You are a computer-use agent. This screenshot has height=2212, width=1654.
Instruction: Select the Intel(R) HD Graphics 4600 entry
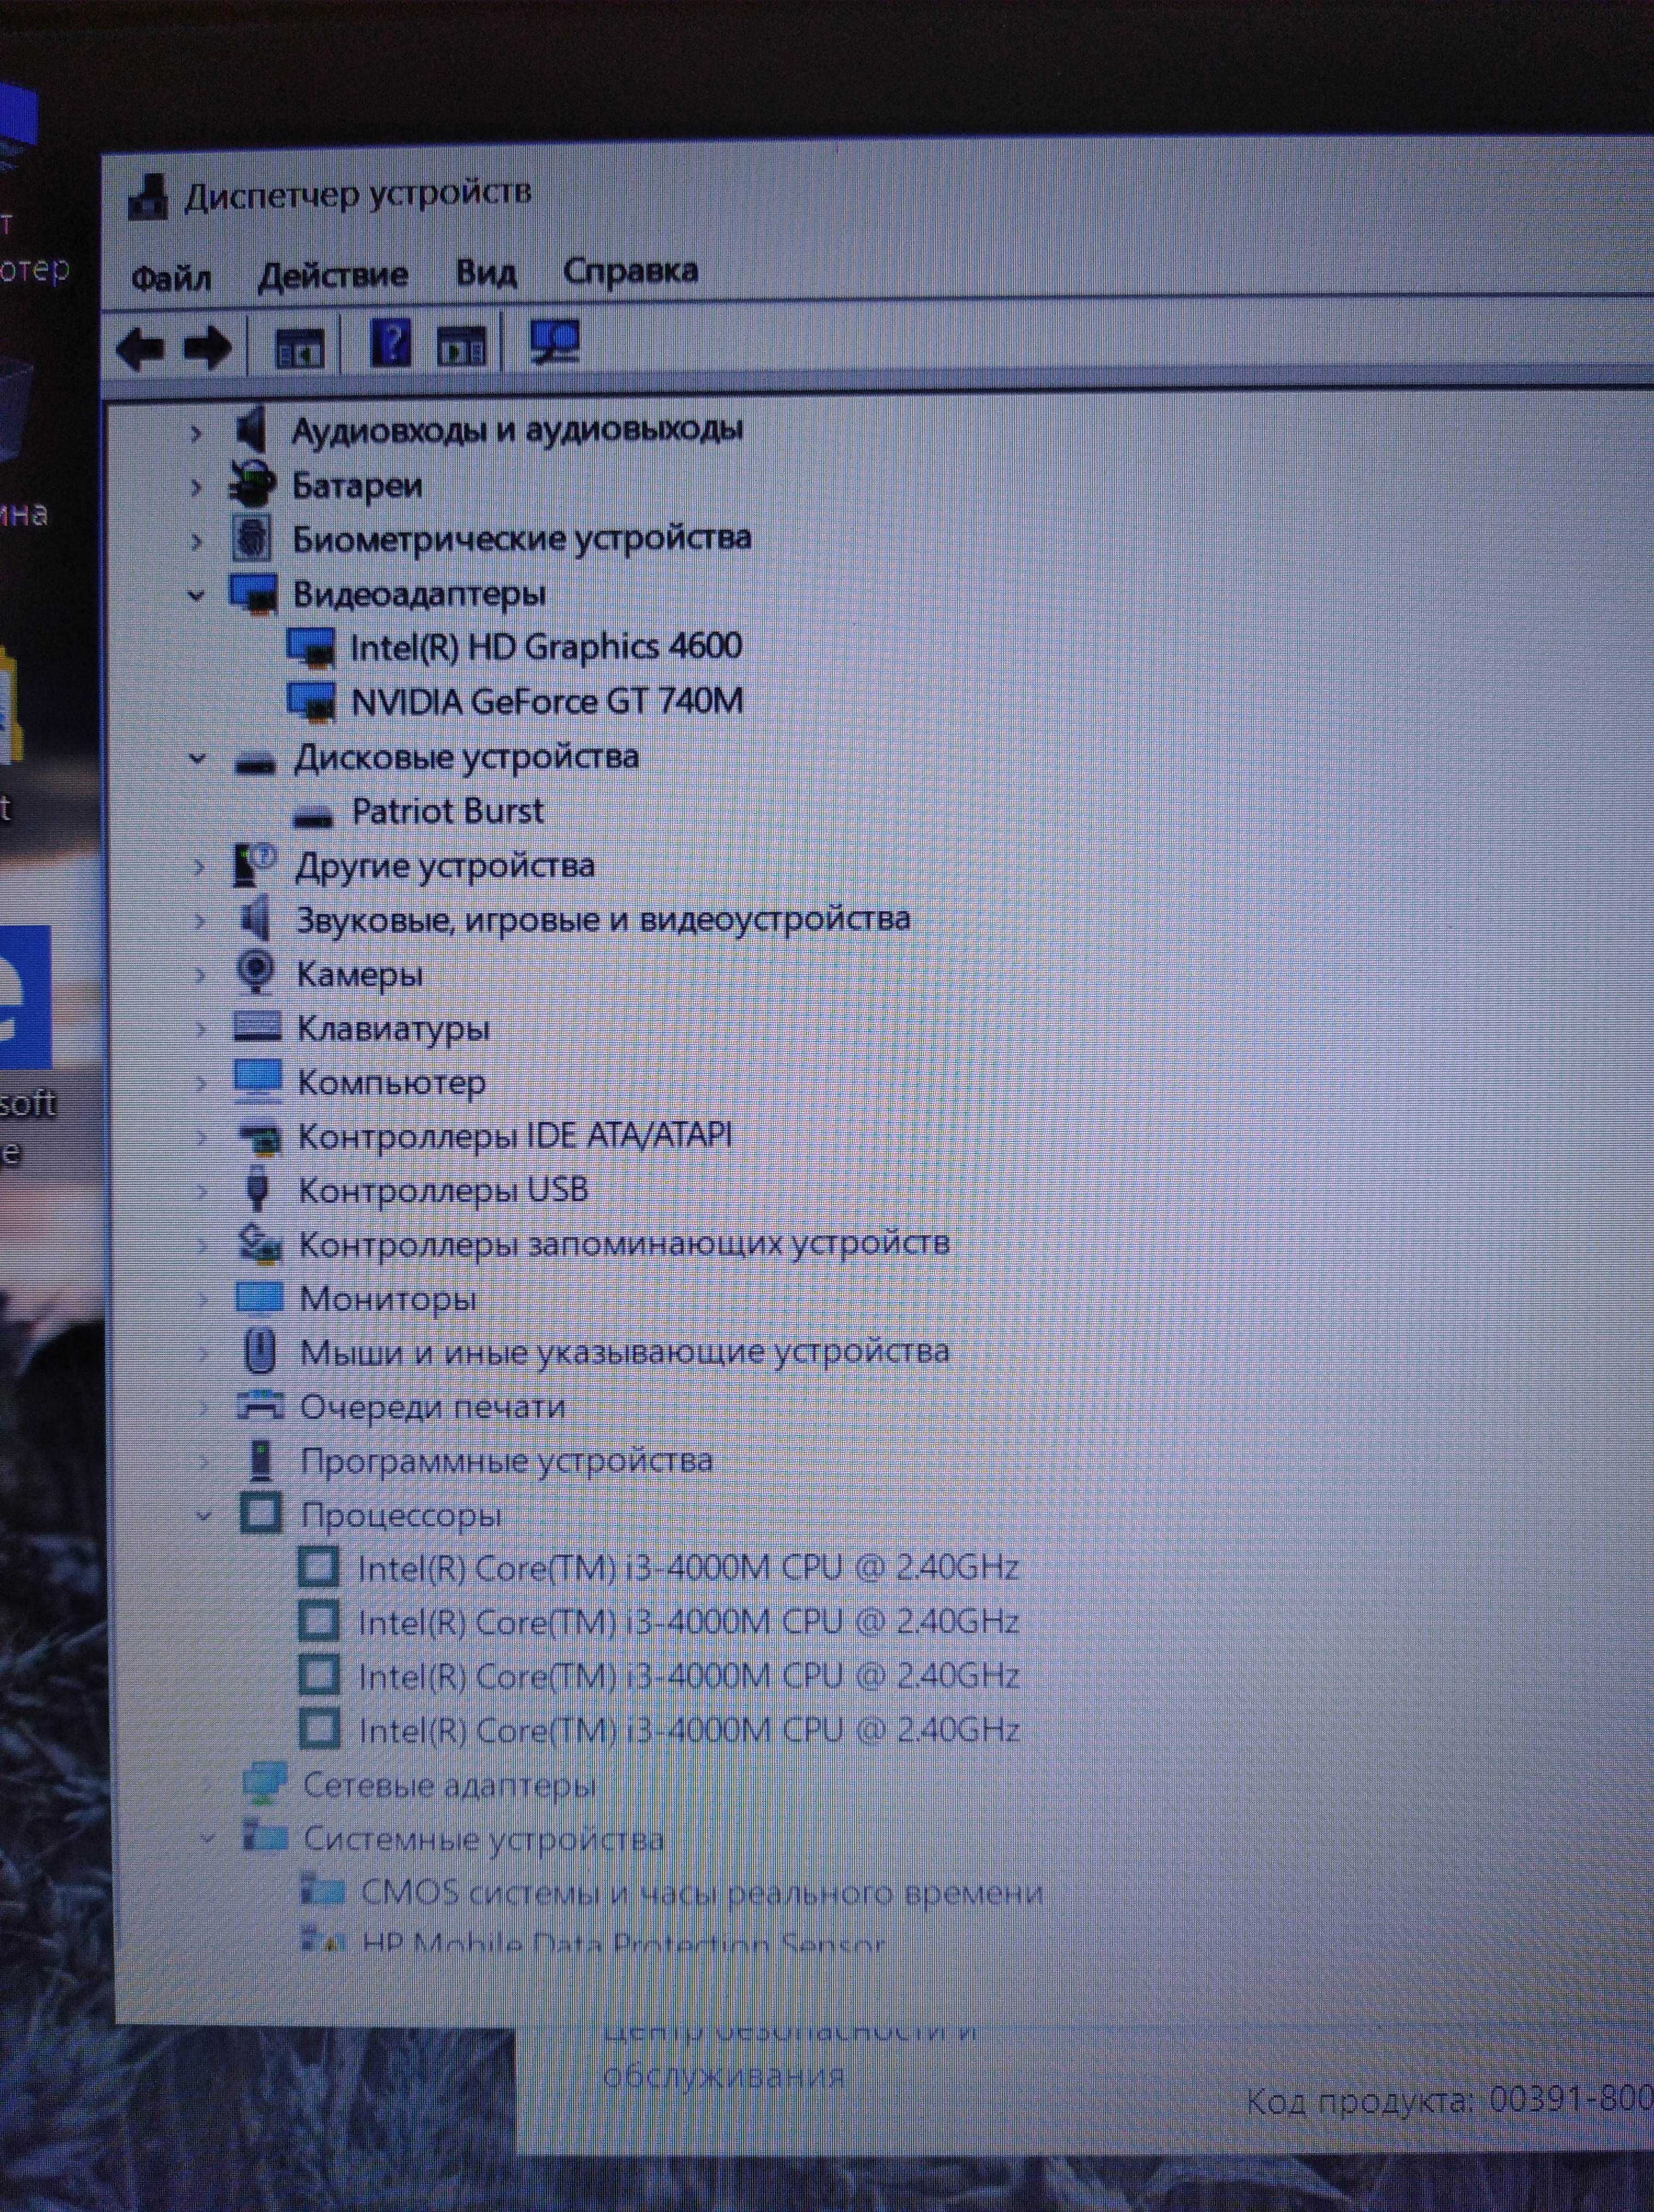pyautogui.click(x=546, y=646)
